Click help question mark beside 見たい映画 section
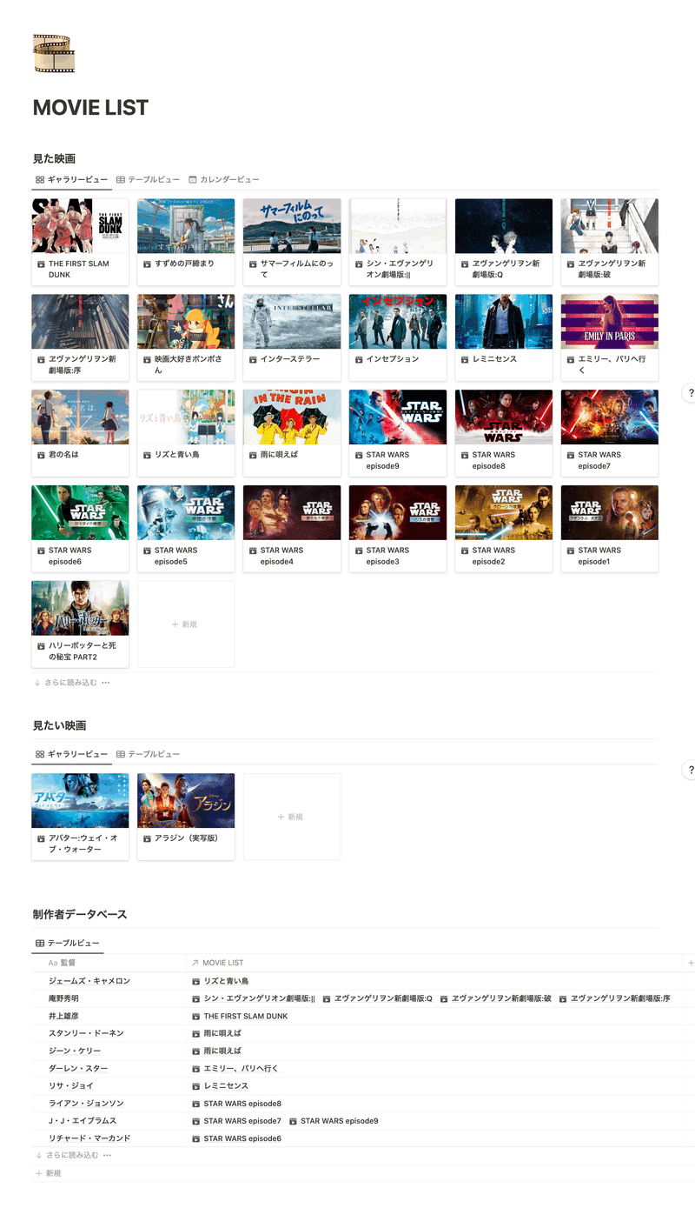Viewport: 695px width, 1208px height. tap(690, 770)
